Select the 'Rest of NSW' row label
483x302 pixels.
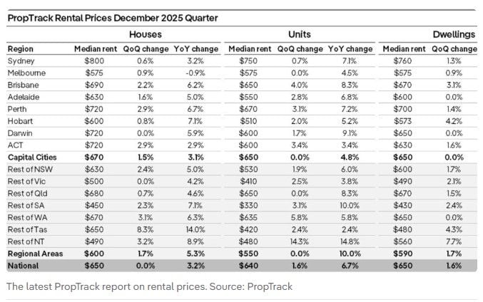click(30, 169)
